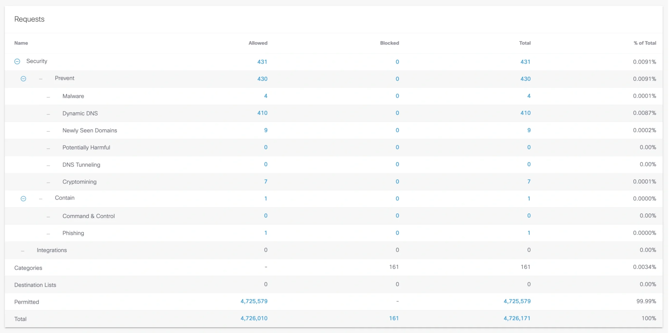Click Dynamic DNS allowed value 410
Screen dimensions: 669x333
pos(262,113)
